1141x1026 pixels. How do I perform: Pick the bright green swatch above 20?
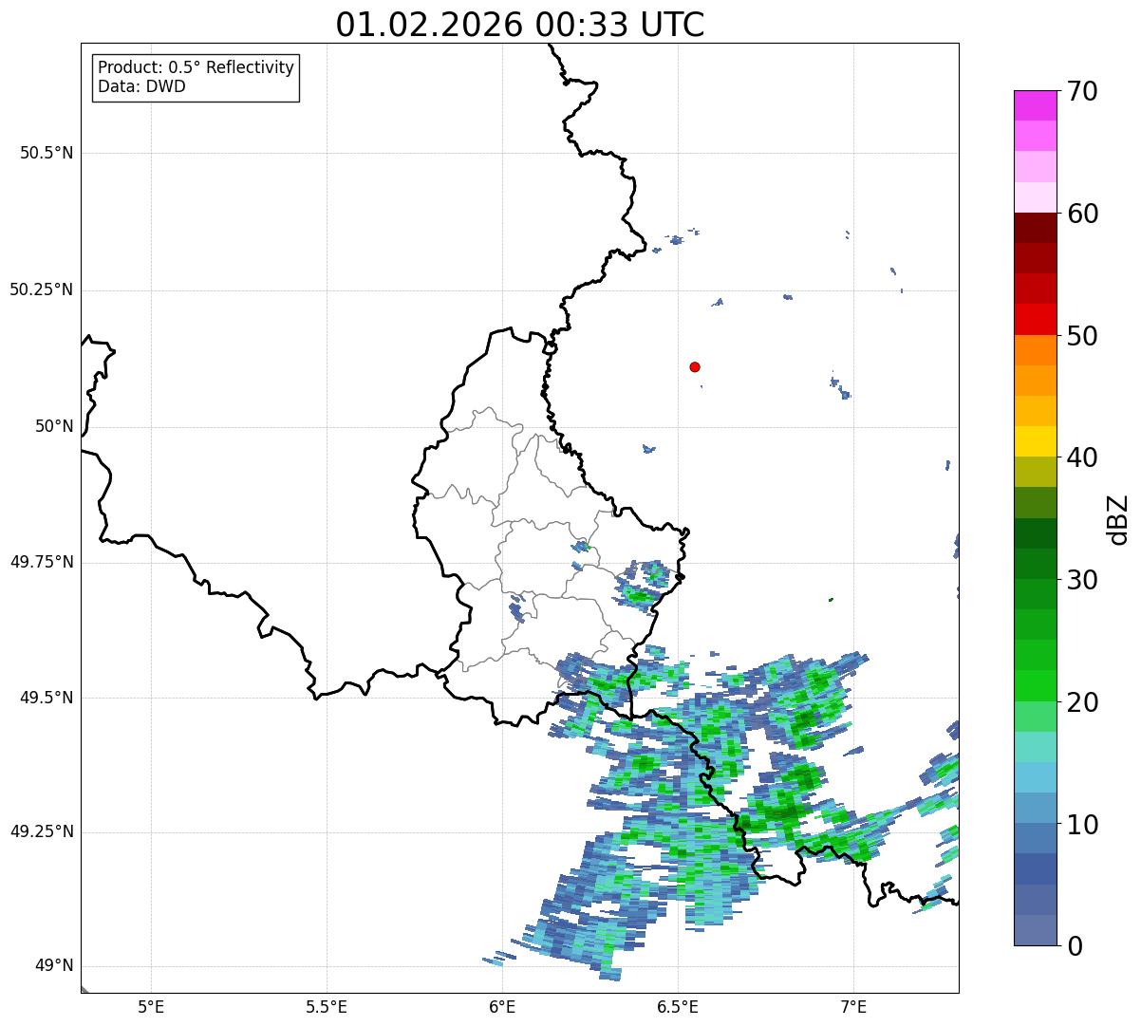pyautogui.click(x=1036, y=686)
